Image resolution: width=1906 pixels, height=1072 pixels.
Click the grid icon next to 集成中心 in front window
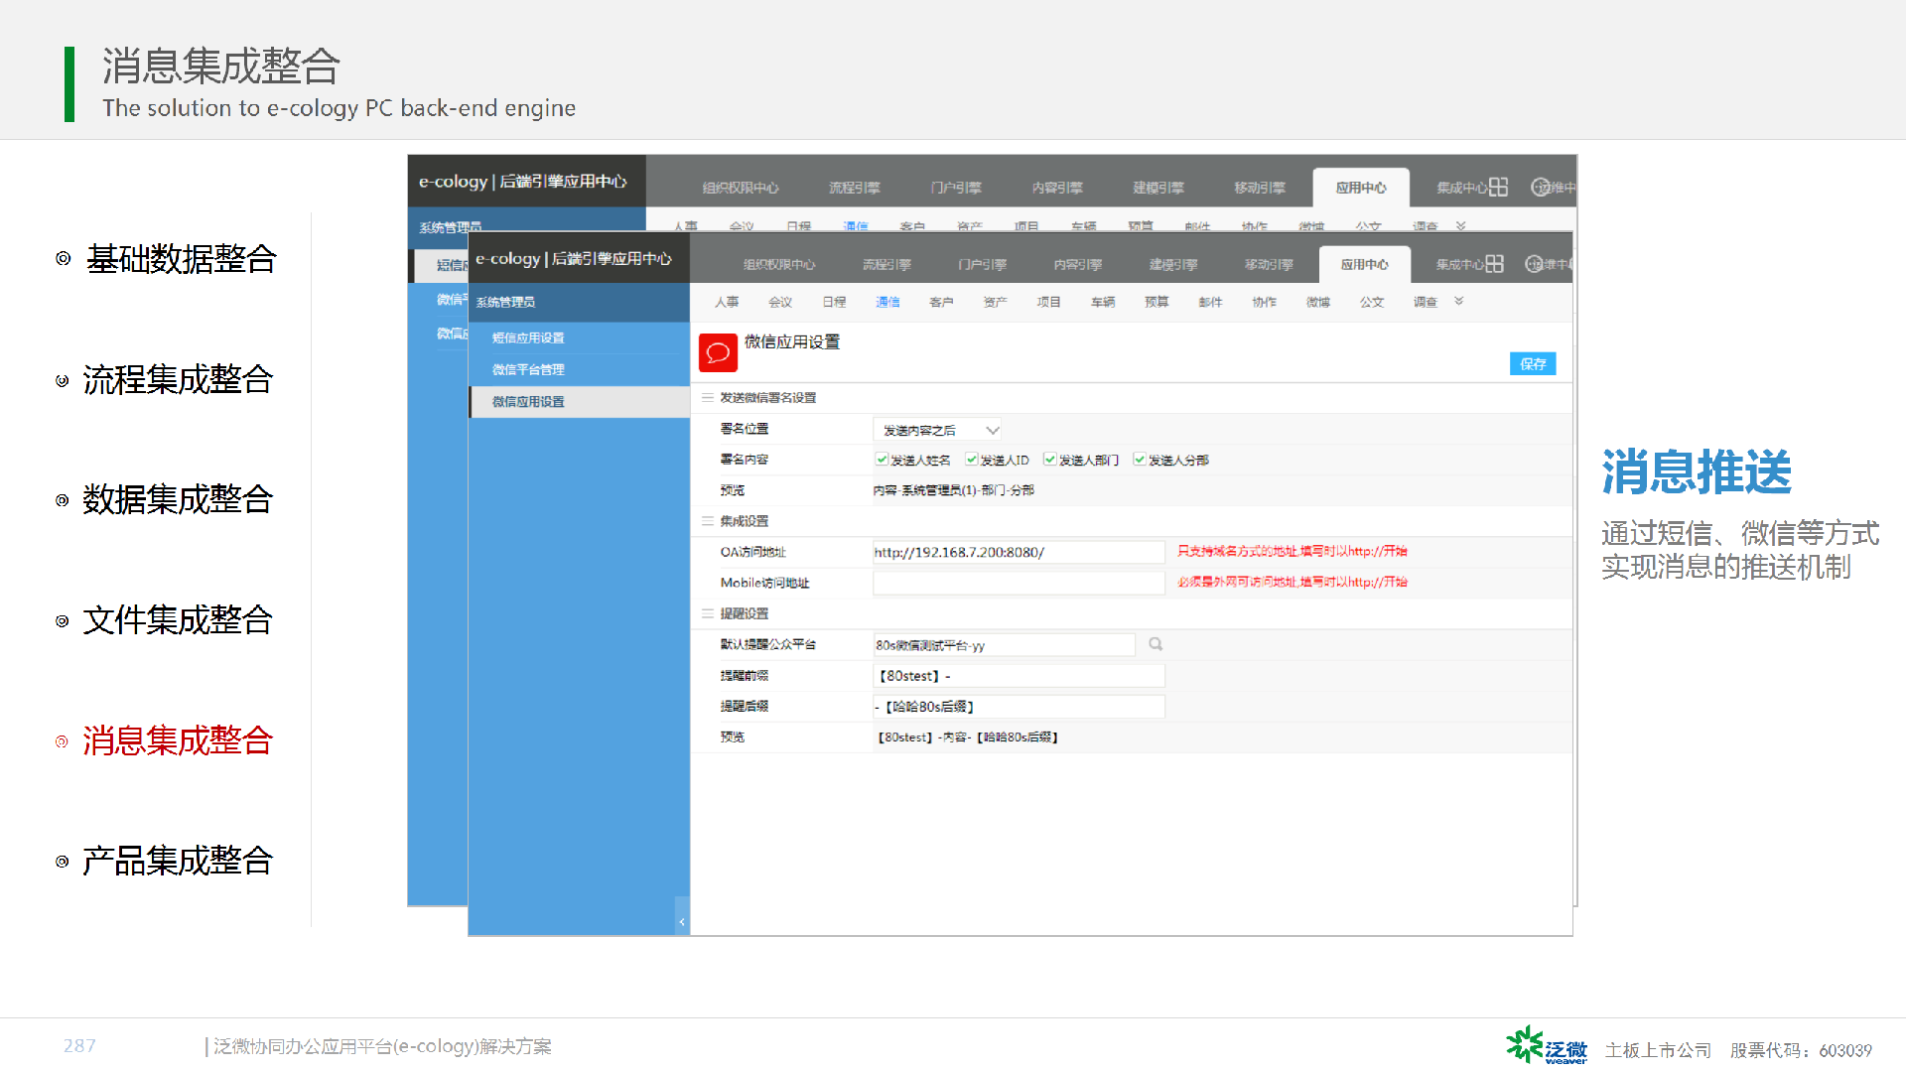coord(1494,264)
